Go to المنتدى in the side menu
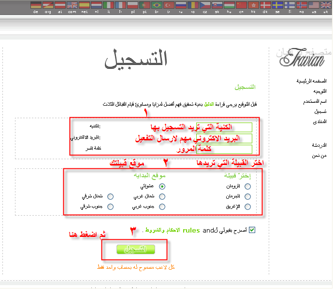 (x=317, y=121)
